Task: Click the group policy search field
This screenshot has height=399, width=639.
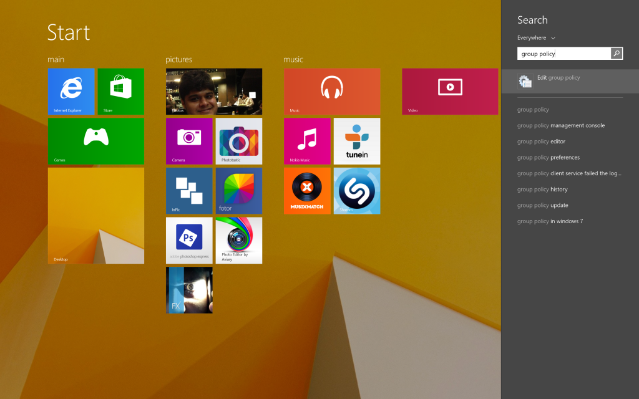Action: click(564, 54)
